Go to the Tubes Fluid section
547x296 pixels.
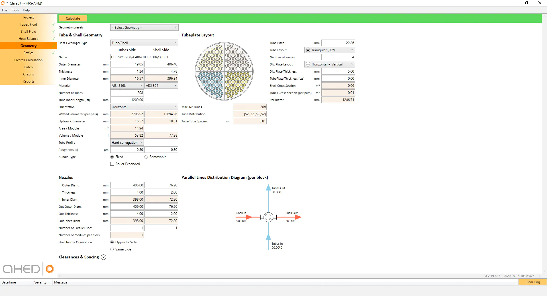[28, 24]
